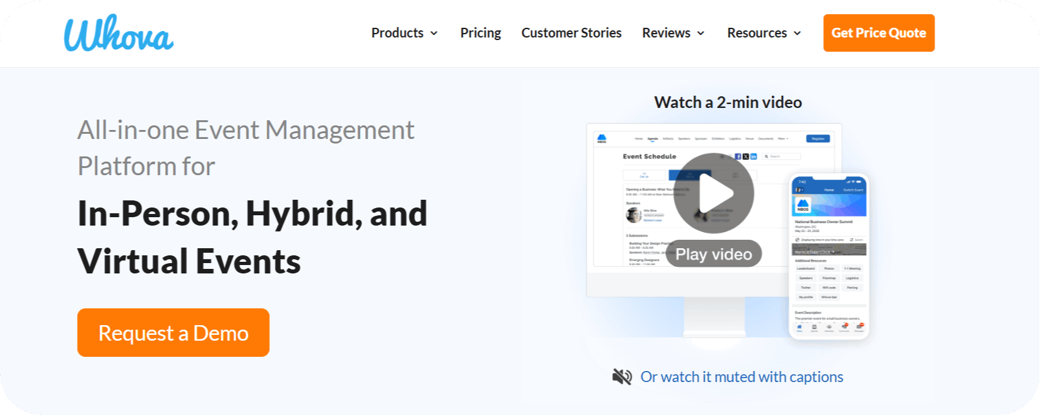Click the Play video label
The height and width of the screenshot is (415, 1040).
[714, 254]
